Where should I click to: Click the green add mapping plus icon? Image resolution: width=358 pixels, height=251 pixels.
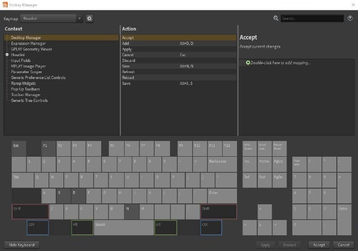point(248,63)
